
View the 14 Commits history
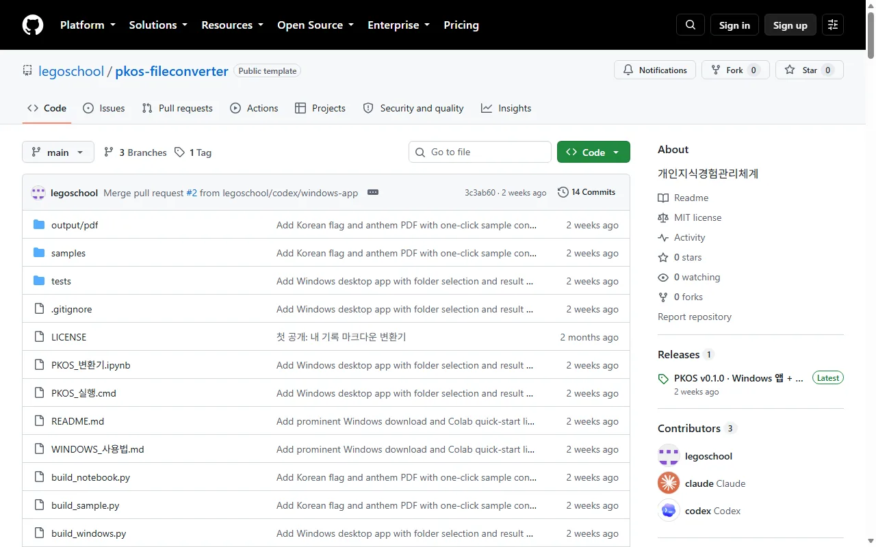pyautogui.click(x=587, y=192)
